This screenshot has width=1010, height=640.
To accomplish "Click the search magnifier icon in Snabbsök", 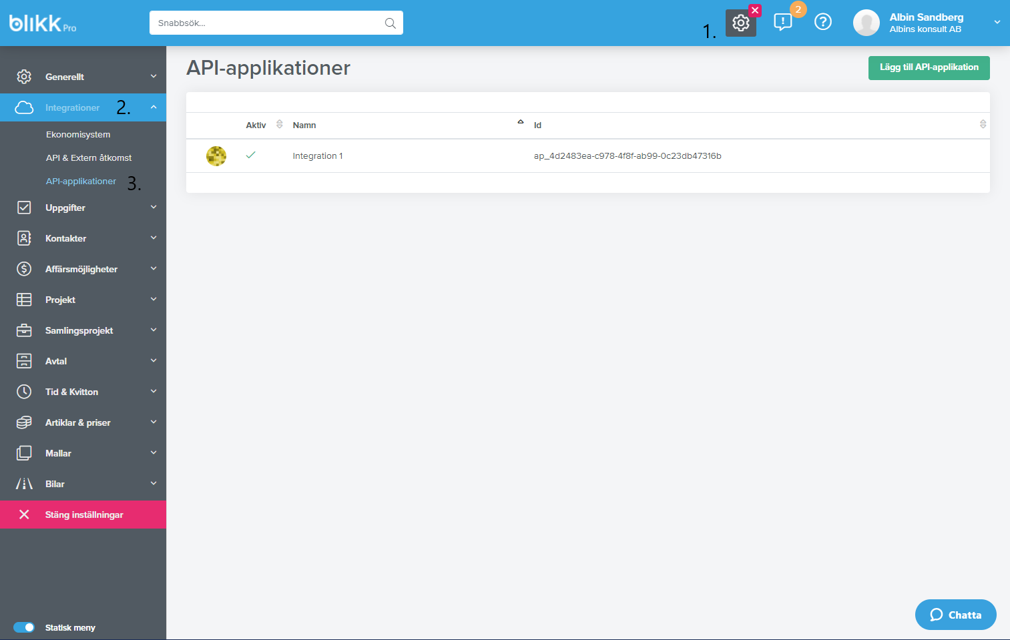I will click(391, 23).
